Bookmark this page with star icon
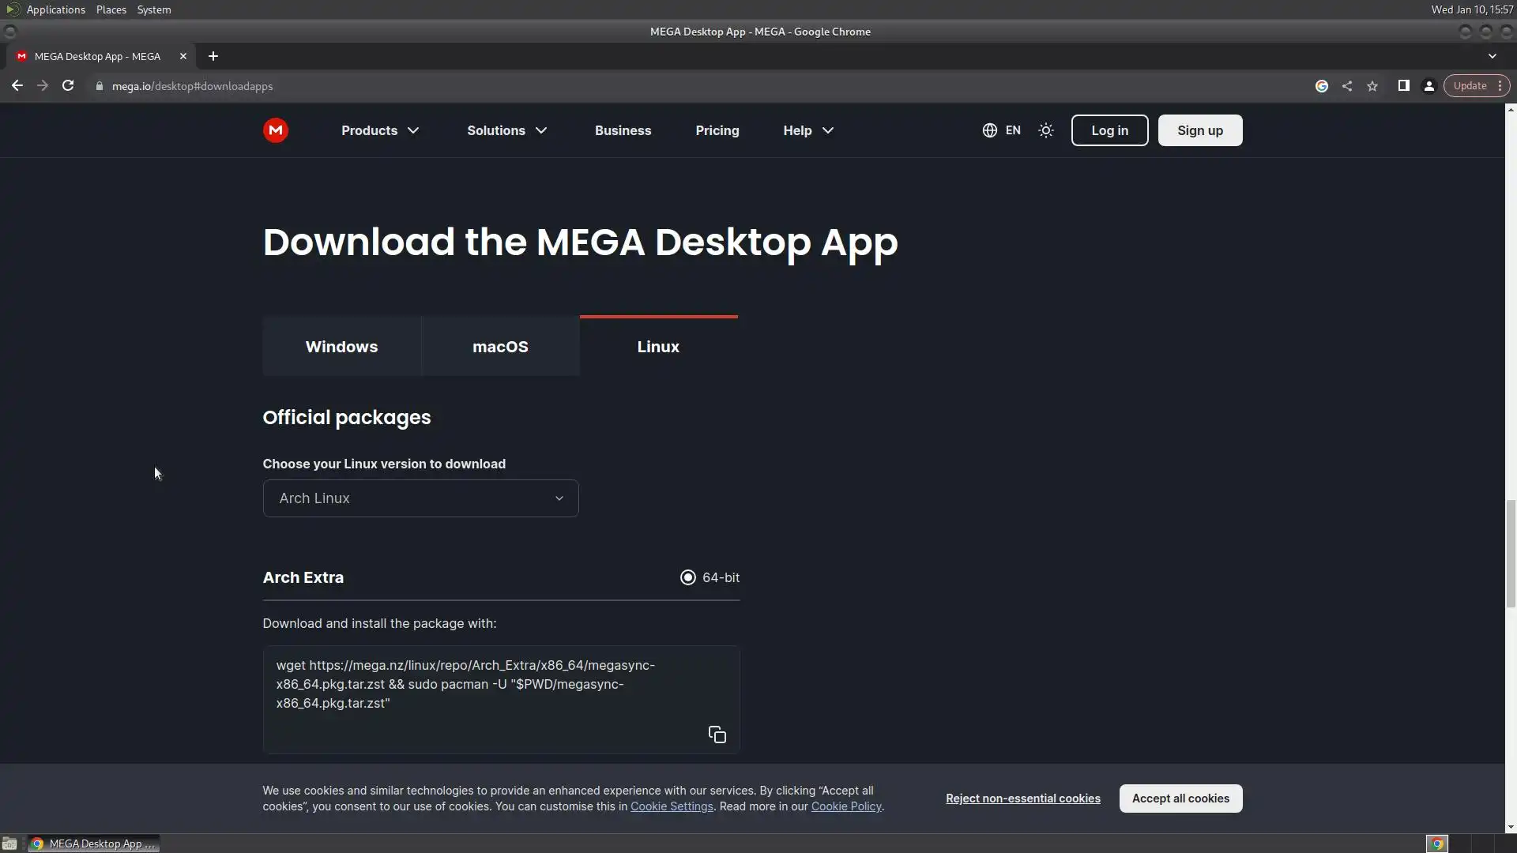The width and height of the screenshot is (1517, 853). [x=1372, y=86]
